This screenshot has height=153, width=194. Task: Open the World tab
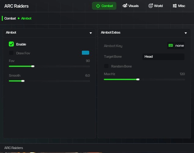pos(158,6)
